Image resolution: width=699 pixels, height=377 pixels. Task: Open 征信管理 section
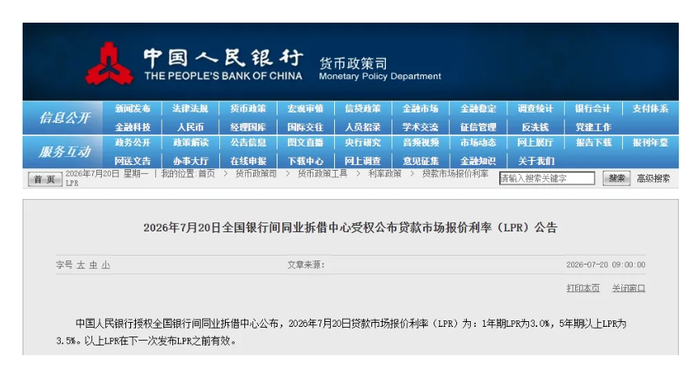click(x=478, y=127)
